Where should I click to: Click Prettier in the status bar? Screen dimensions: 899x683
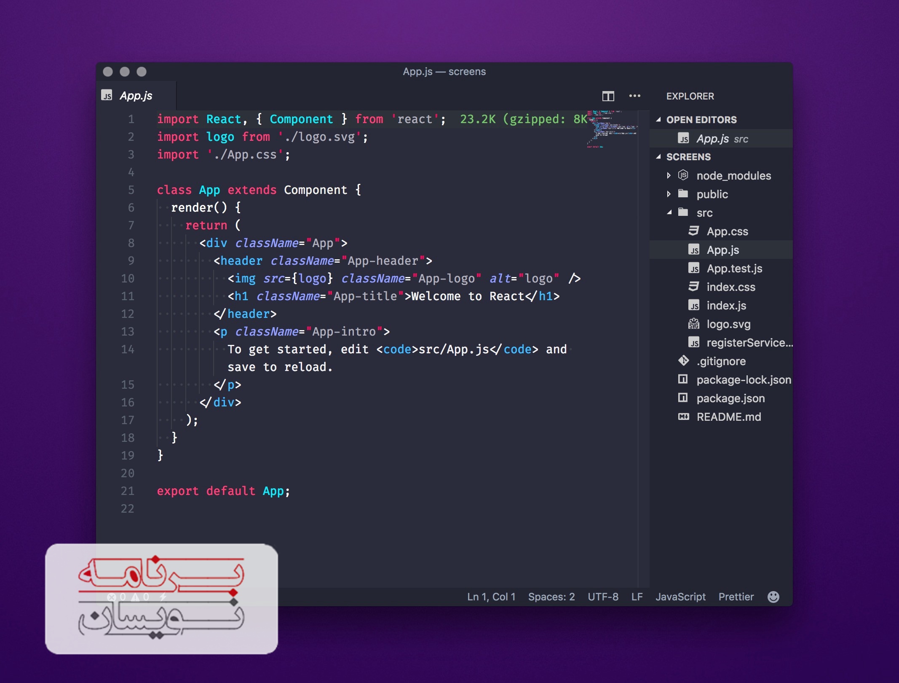click(736, 597)
